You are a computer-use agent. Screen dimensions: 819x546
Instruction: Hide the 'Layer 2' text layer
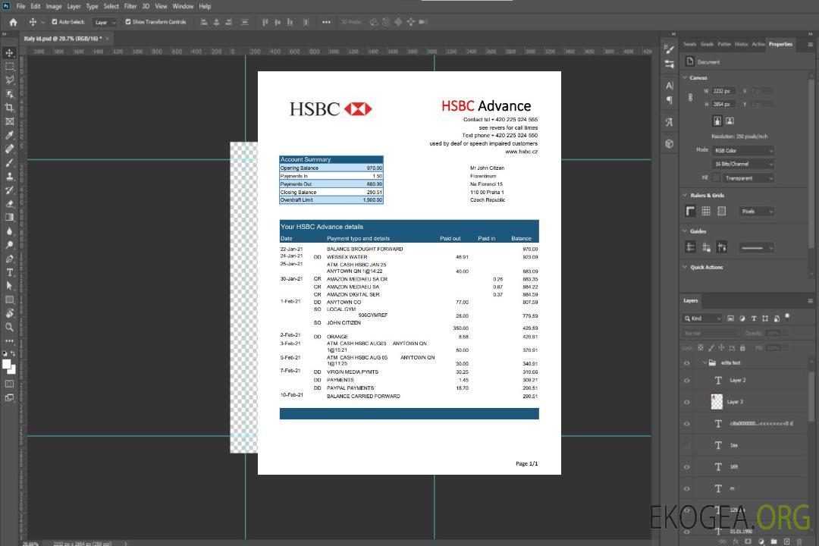tap(687, 381)
